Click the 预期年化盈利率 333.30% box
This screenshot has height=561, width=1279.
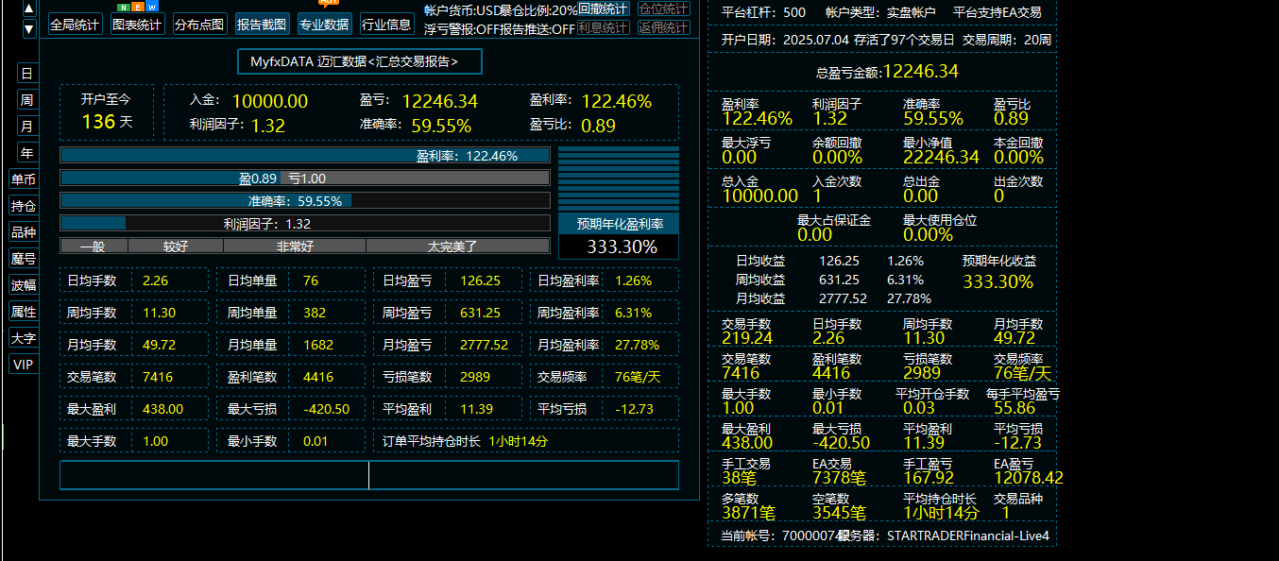coord(619,235)
